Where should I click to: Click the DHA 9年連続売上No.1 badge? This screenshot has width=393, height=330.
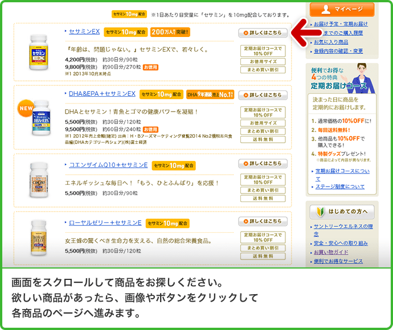coord(210,94)
